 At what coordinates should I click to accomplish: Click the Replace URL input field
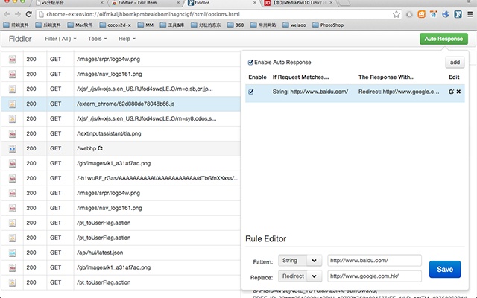click(x=374, y=276)
